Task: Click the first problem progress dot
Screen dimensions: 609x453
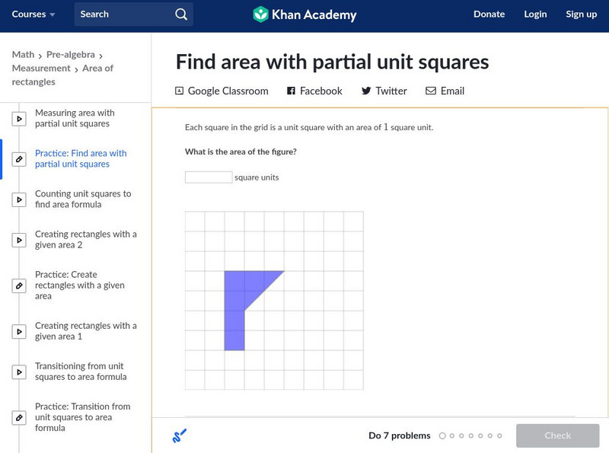Action: pos(442,436)
